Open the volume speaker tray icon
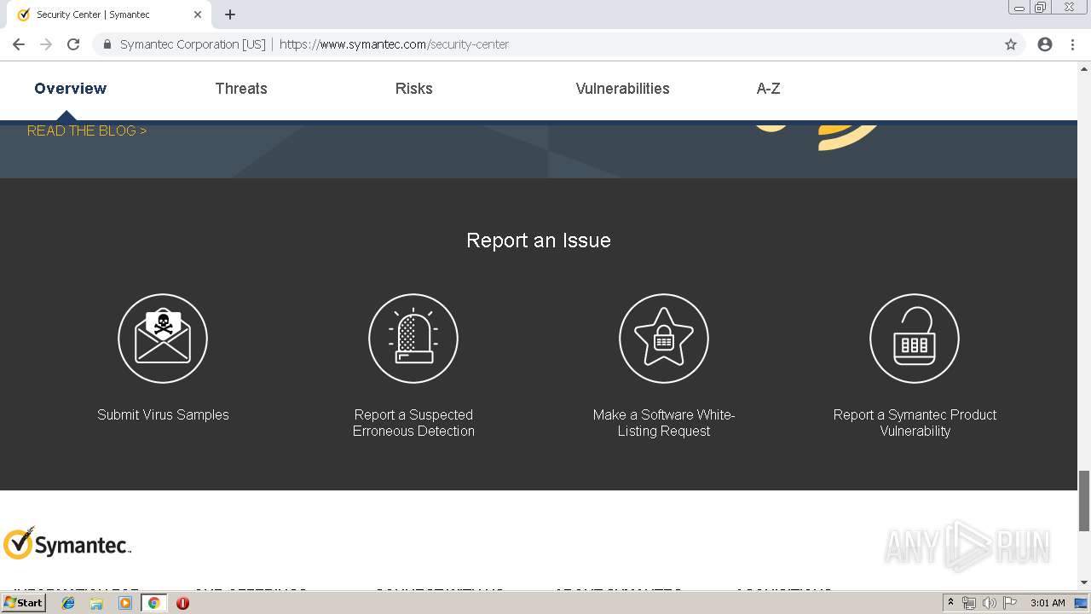 coord(989,603)
